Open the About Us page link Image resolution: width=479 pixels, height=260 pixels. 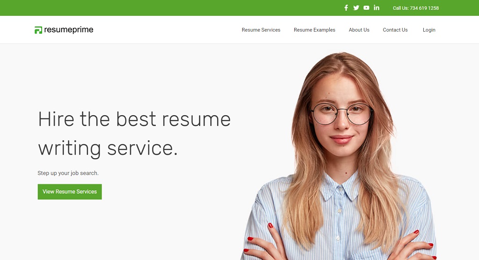[x=359, y=30]
